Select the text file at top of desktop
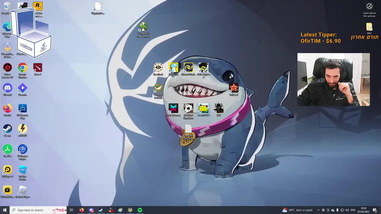The height and width of the screenshot is (214, 381). coord(98,8)
